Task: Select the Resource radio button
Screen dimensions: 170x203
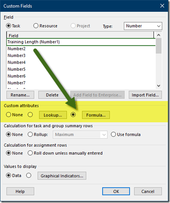Action: [36, 26]
